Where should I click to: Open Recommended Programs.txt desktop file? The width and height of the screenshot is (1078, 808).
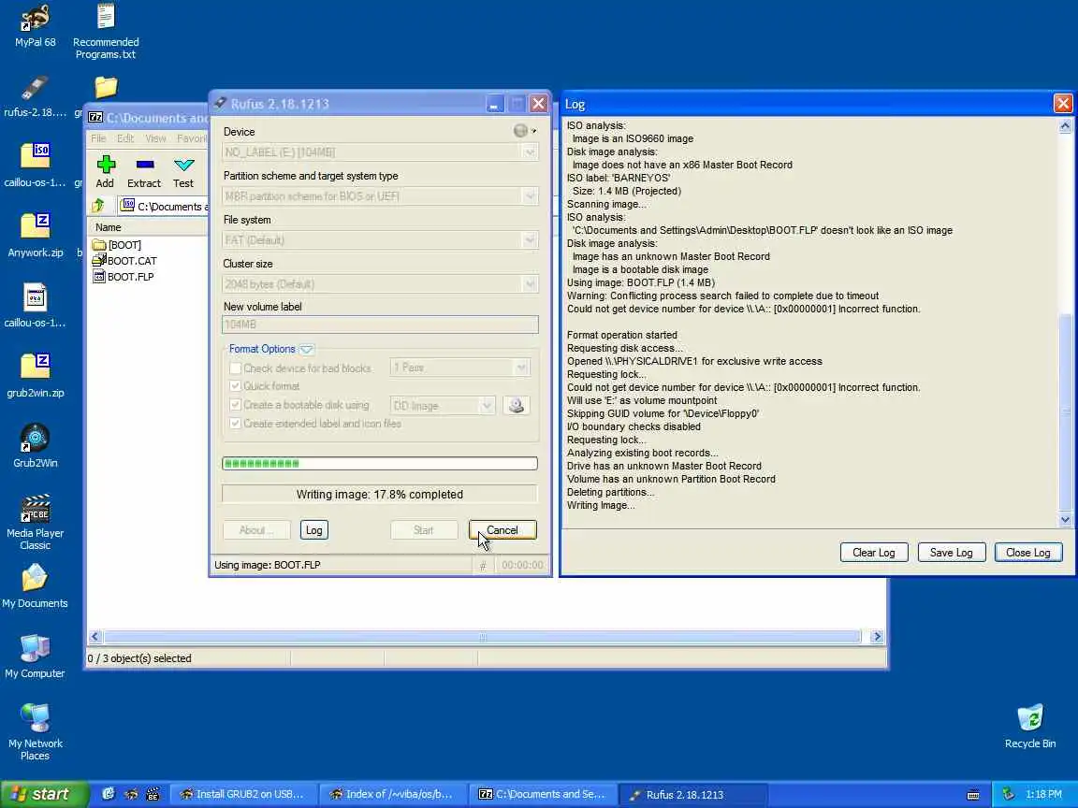106,31
